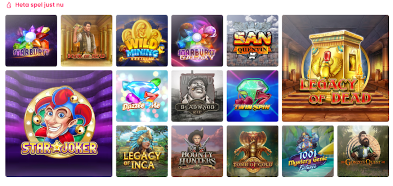Viewport: 393px width, 186px height.
Task: Open the large Legacy of Dead tile
Action: tap(335, 68)
